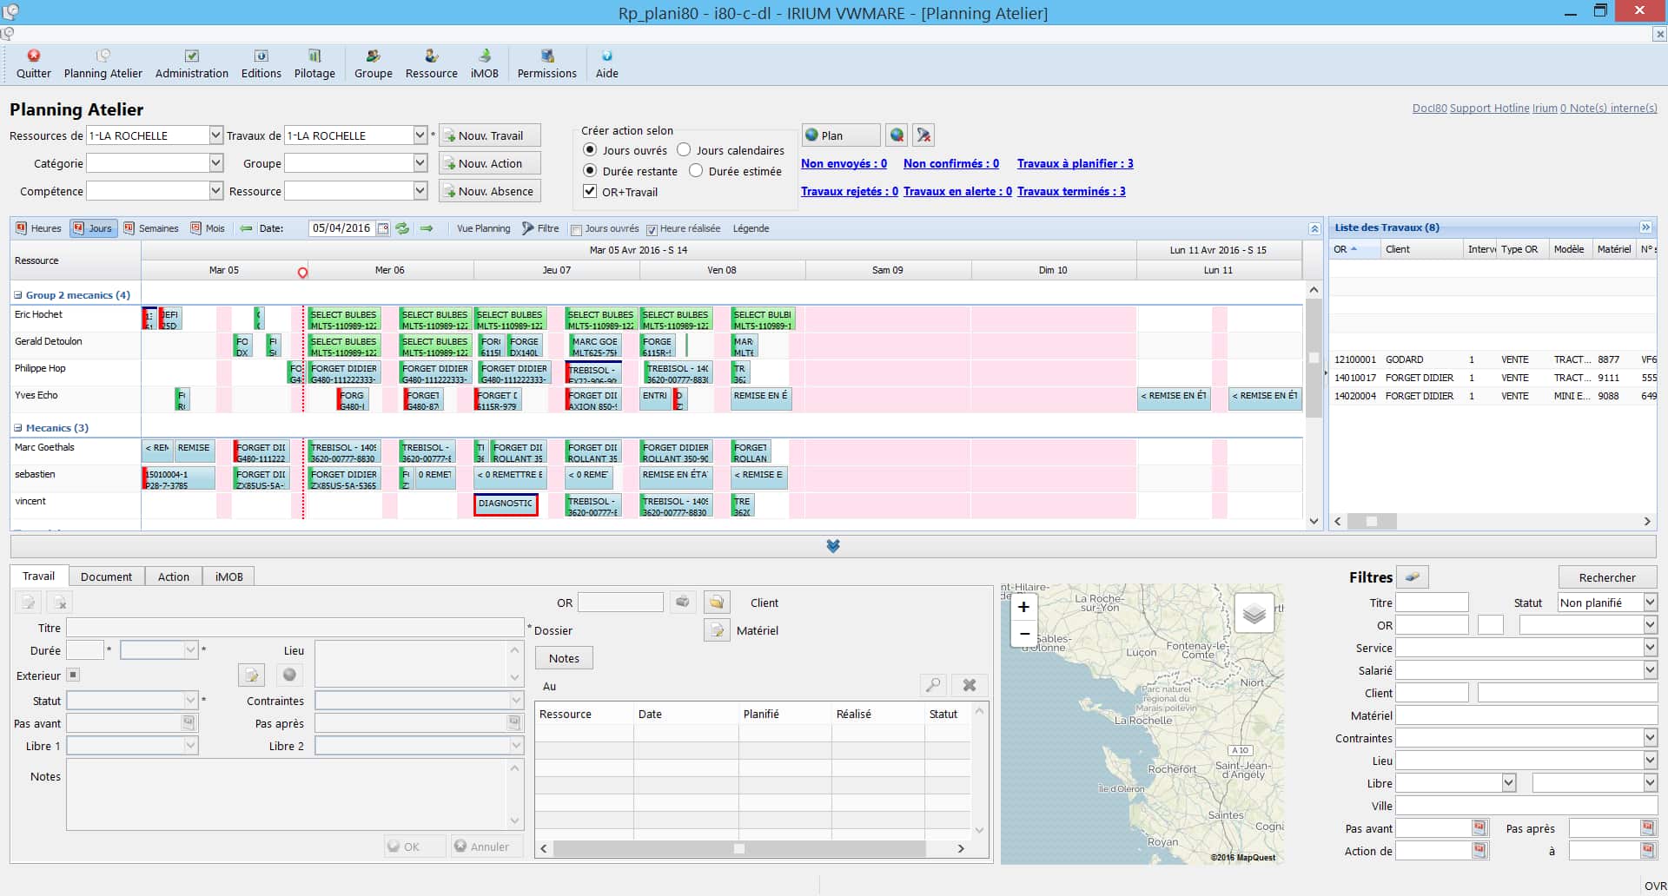Switch to the Document tab

coord(106,576)
